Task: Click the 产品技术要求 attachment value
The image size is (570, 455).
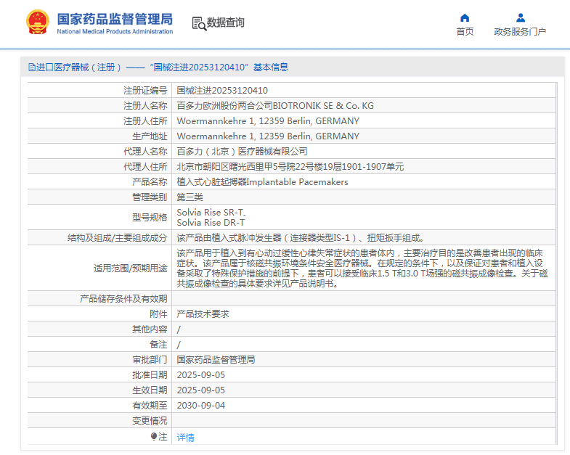Action: point(203,314)
